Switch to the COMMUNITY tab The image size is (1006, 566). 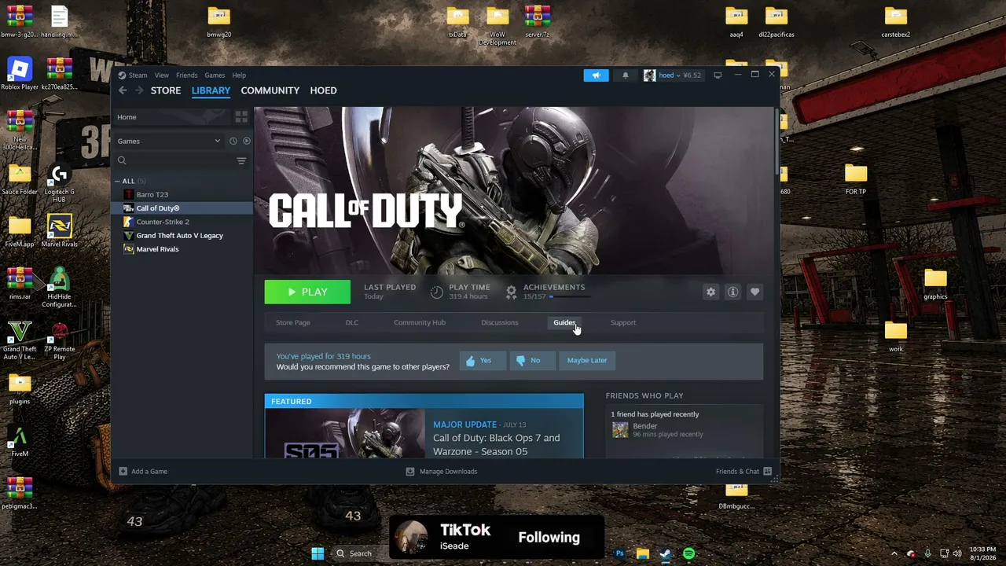pyautogui.click(x=270, y=90)
